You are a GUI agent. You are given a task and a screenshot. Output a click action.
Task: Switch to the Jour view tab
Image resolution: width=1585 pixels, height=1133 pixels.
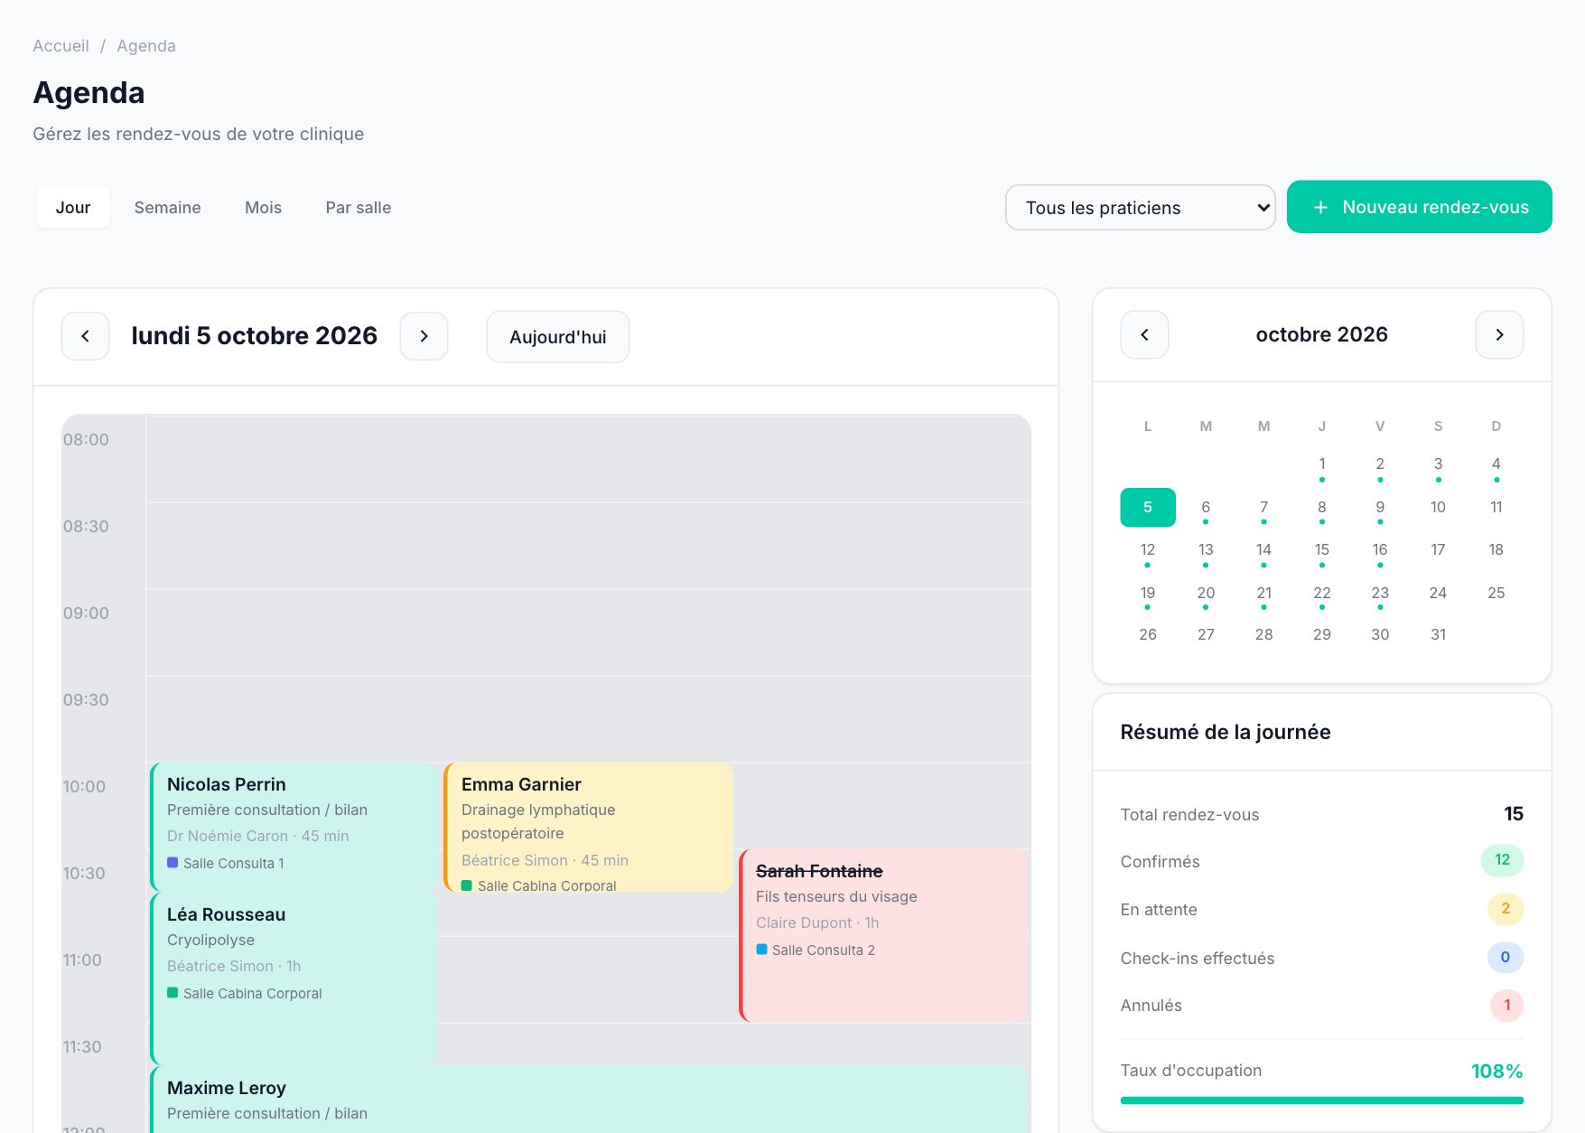click(73, 207)
